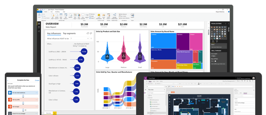Expand the Visualizations pane chevron
Viewport: 266px width, 115px height.
click(225, 24)
